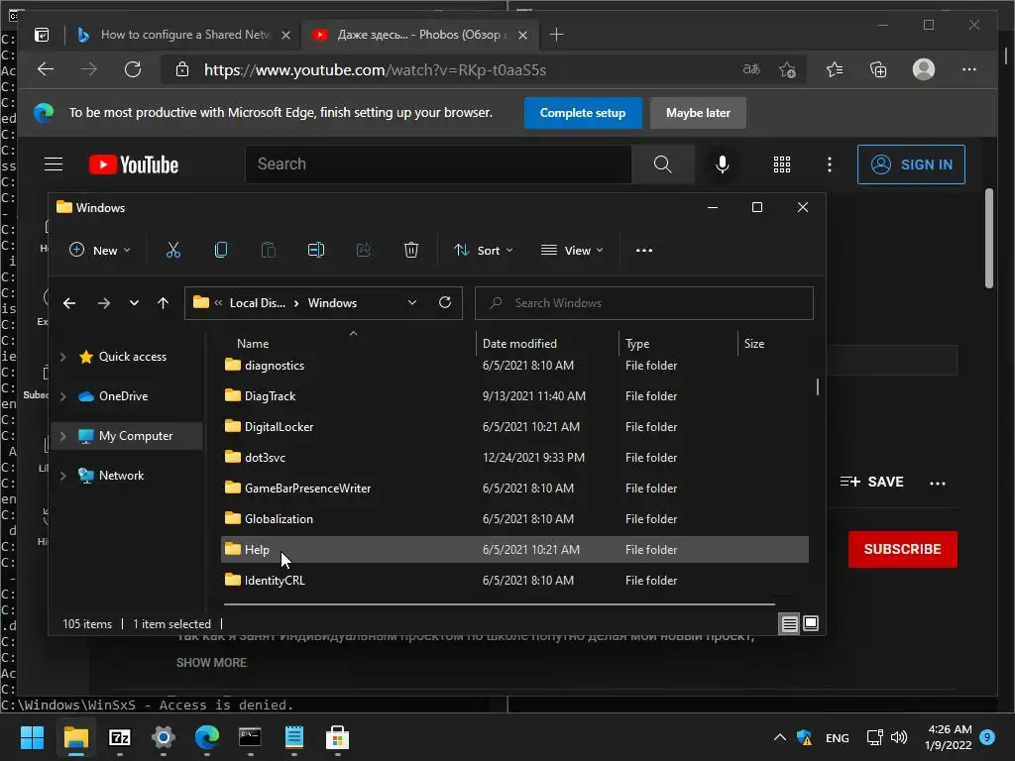
Task: Sort by the Name column header
Action: point(253,344)
